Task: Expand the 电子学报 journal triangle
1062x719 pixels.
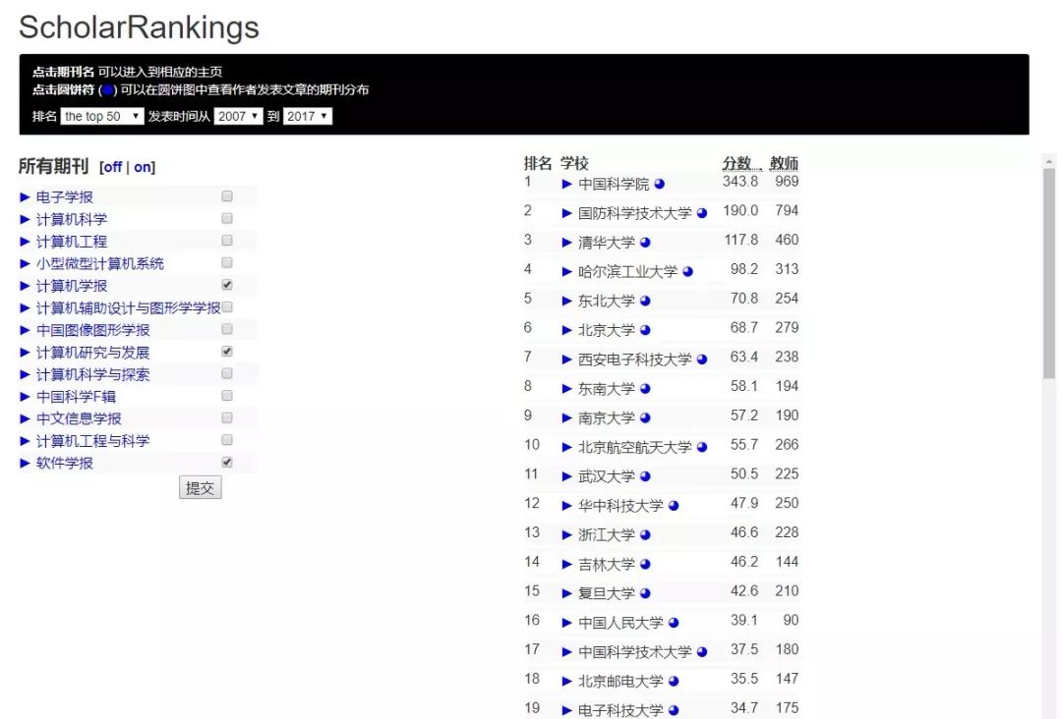Action: point(25,197)
